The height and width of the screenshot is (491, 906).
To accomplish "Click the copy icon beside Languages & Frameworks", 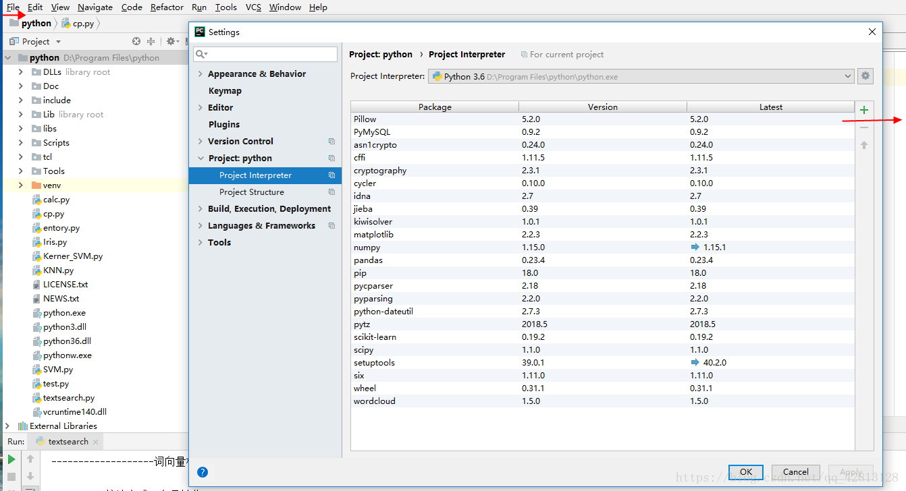I will [x=331, y=226].
